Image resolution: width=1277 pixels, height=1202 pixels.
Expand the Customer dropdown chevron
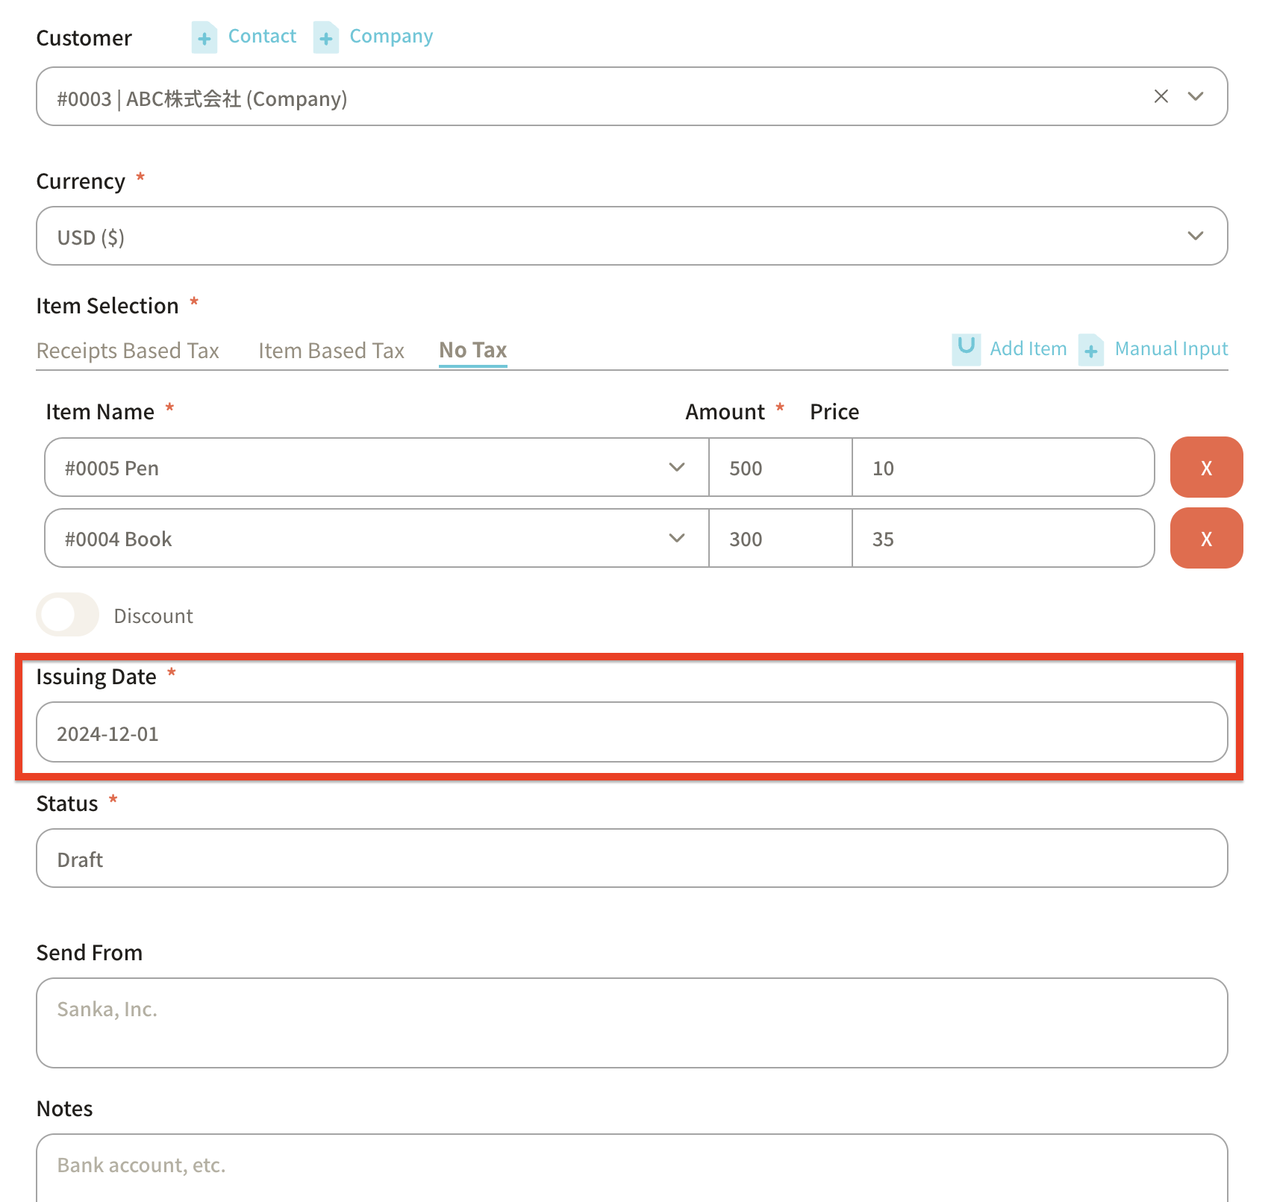click(x=1196, y=96)
